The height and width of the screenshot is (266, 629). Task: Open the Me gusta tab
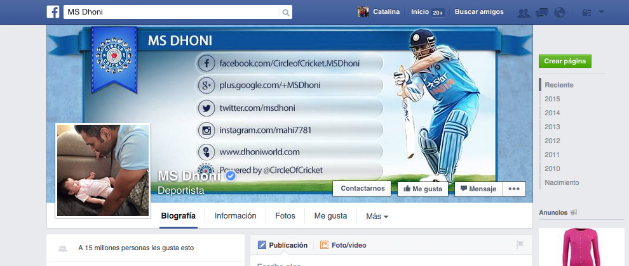(x=330, y=216)
